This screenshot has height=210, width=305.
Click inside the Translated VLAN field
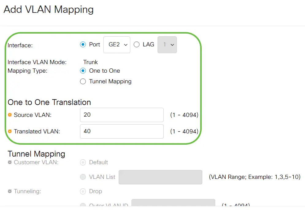click(121, 131)
